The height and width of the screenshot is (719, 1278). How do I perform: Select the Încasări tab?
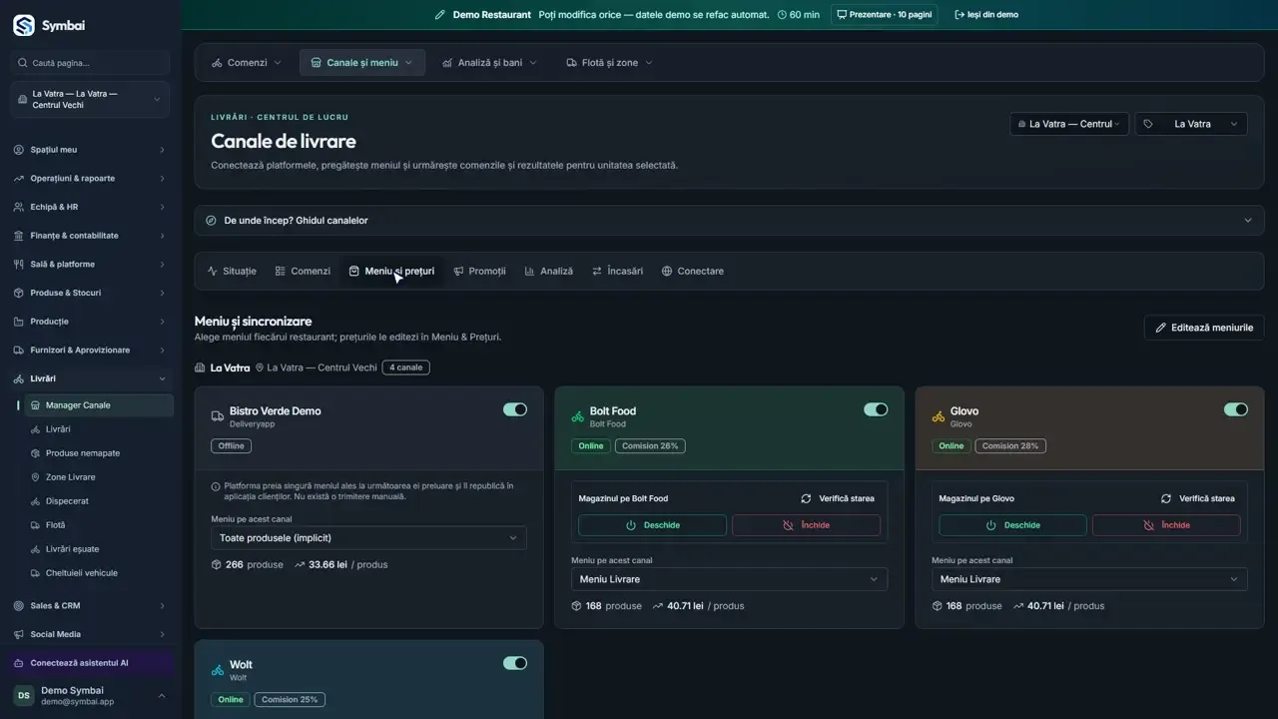[x=617, y=272]
